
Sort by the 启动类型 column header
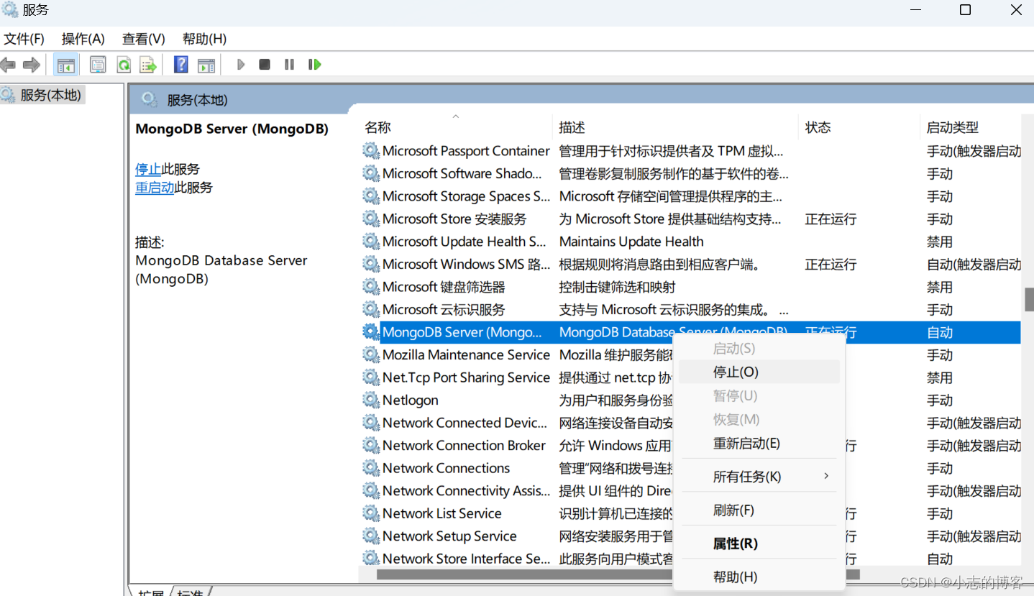[971, 127]
